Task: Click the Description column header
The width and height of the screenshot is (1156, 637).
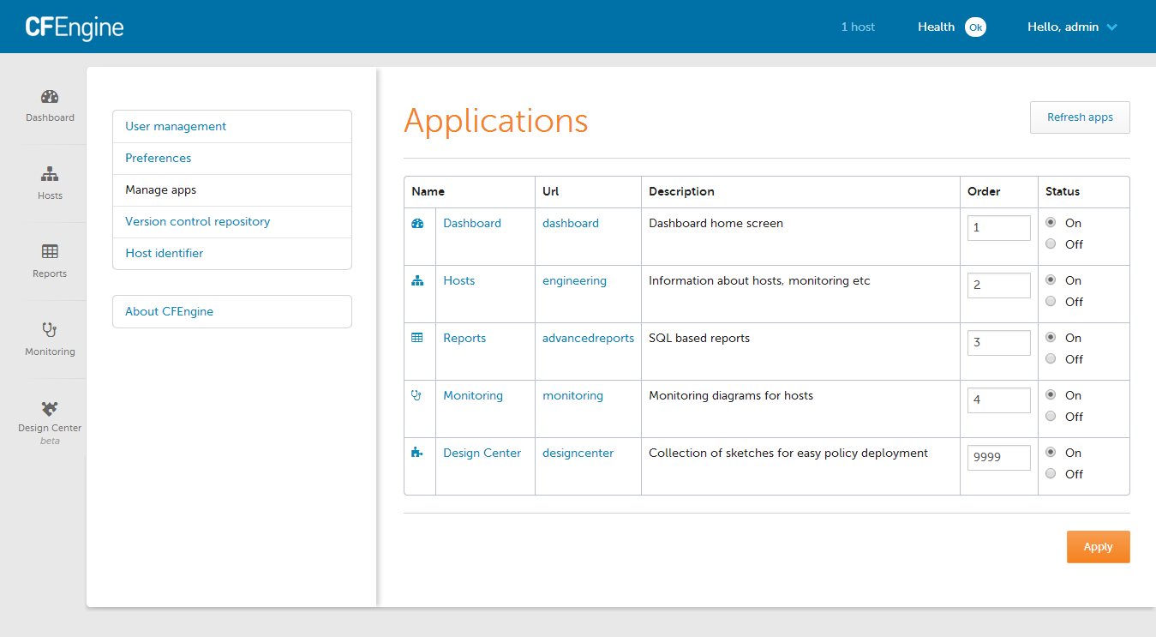Action: tap(681, 191)
